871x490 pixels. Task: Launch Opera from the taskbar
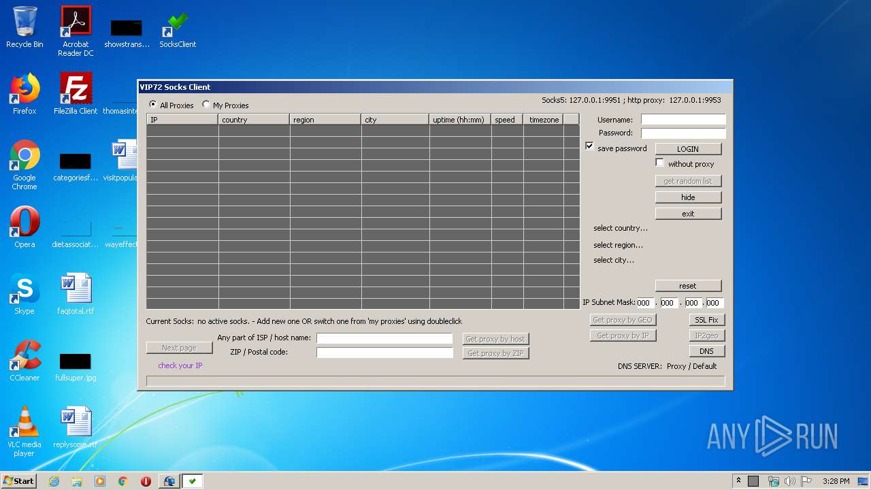click(x=146, y=481)
